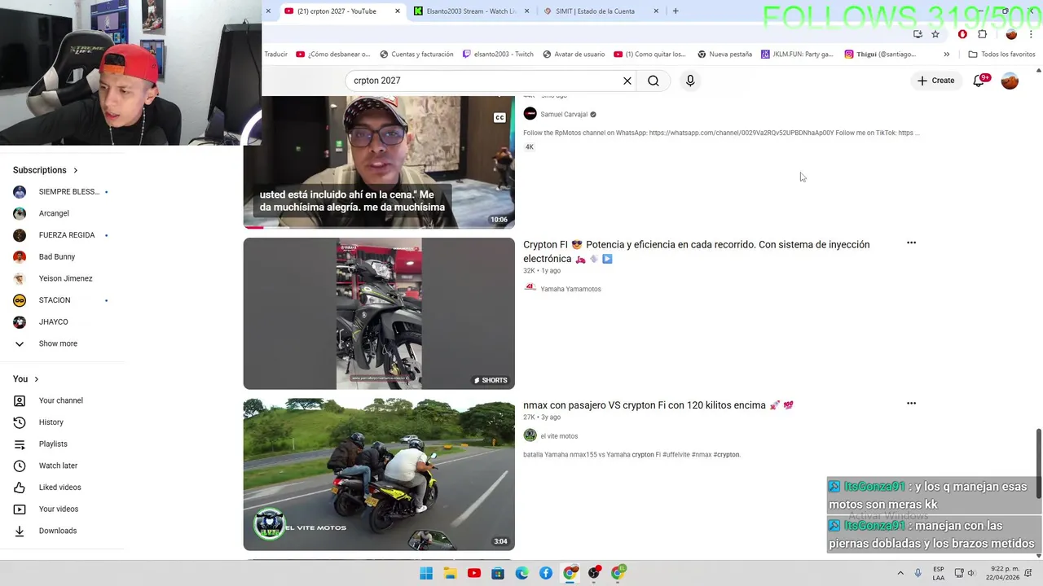
Task: Expand the Subscriptions section header
Action: coord(46,170)
